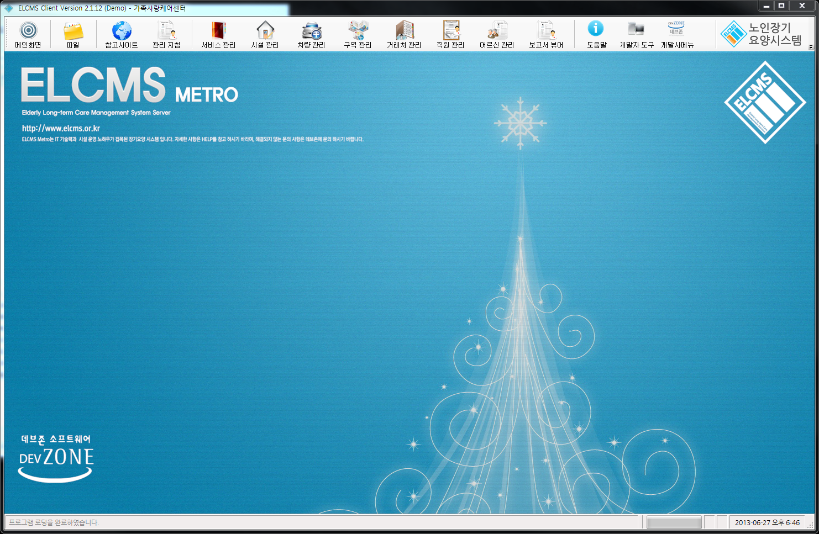Open the 서비스 관리 book icon
Image resolution: width=819 pixels, height=534 pixels.
pyautogui.click(x=218, y=35)
